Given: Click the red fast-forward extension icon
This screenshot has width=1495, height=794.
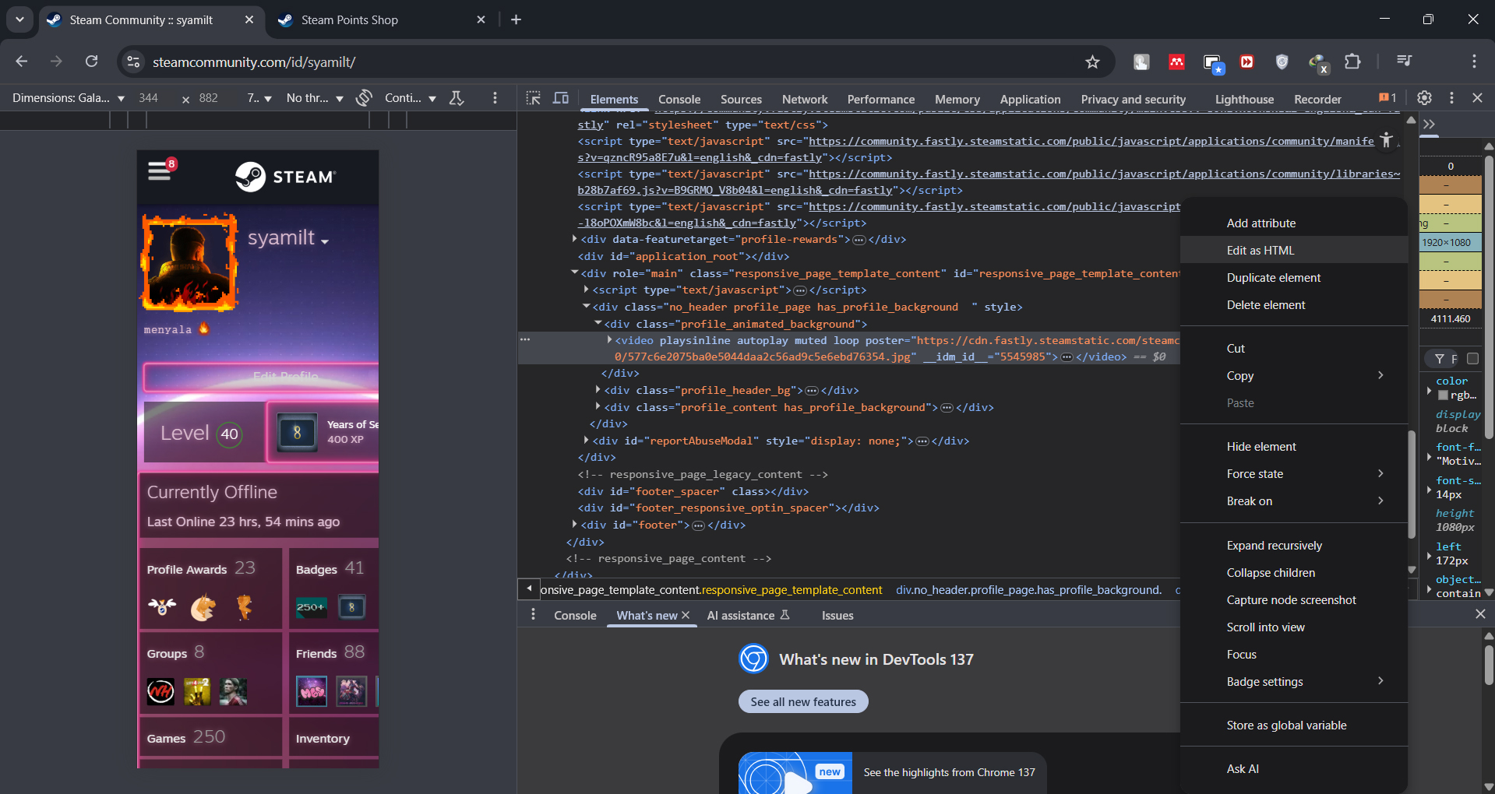Looking at the screenshot, I should (x=1246, y=61).
